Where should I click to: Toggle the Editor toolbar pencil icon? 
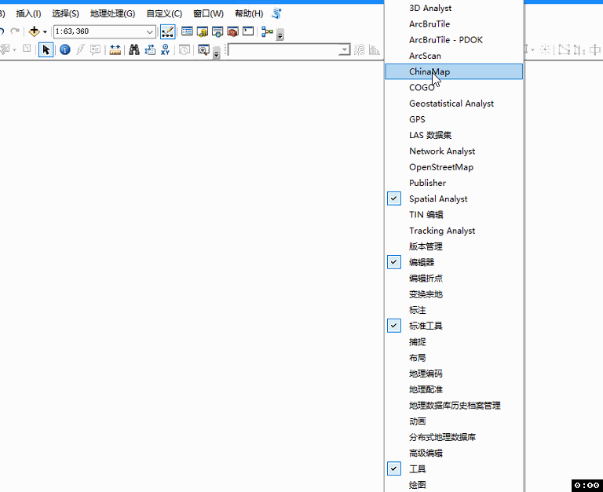click(x=168, y=32)
